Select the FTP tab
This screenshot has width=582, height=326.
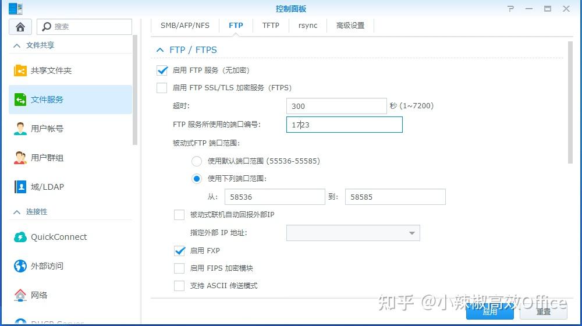(236, 26)
